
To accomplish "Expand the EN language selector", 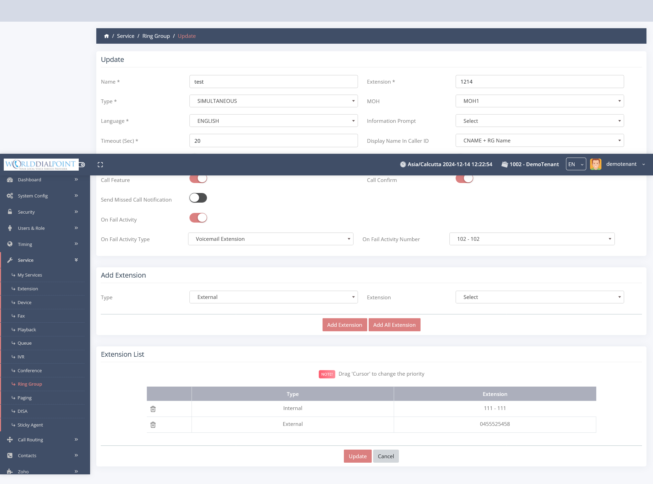I will 576,164.
